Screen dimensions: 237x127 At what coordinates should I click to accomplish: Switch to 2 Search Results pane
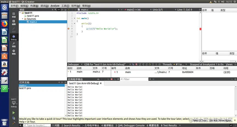[x=71, y=125]
